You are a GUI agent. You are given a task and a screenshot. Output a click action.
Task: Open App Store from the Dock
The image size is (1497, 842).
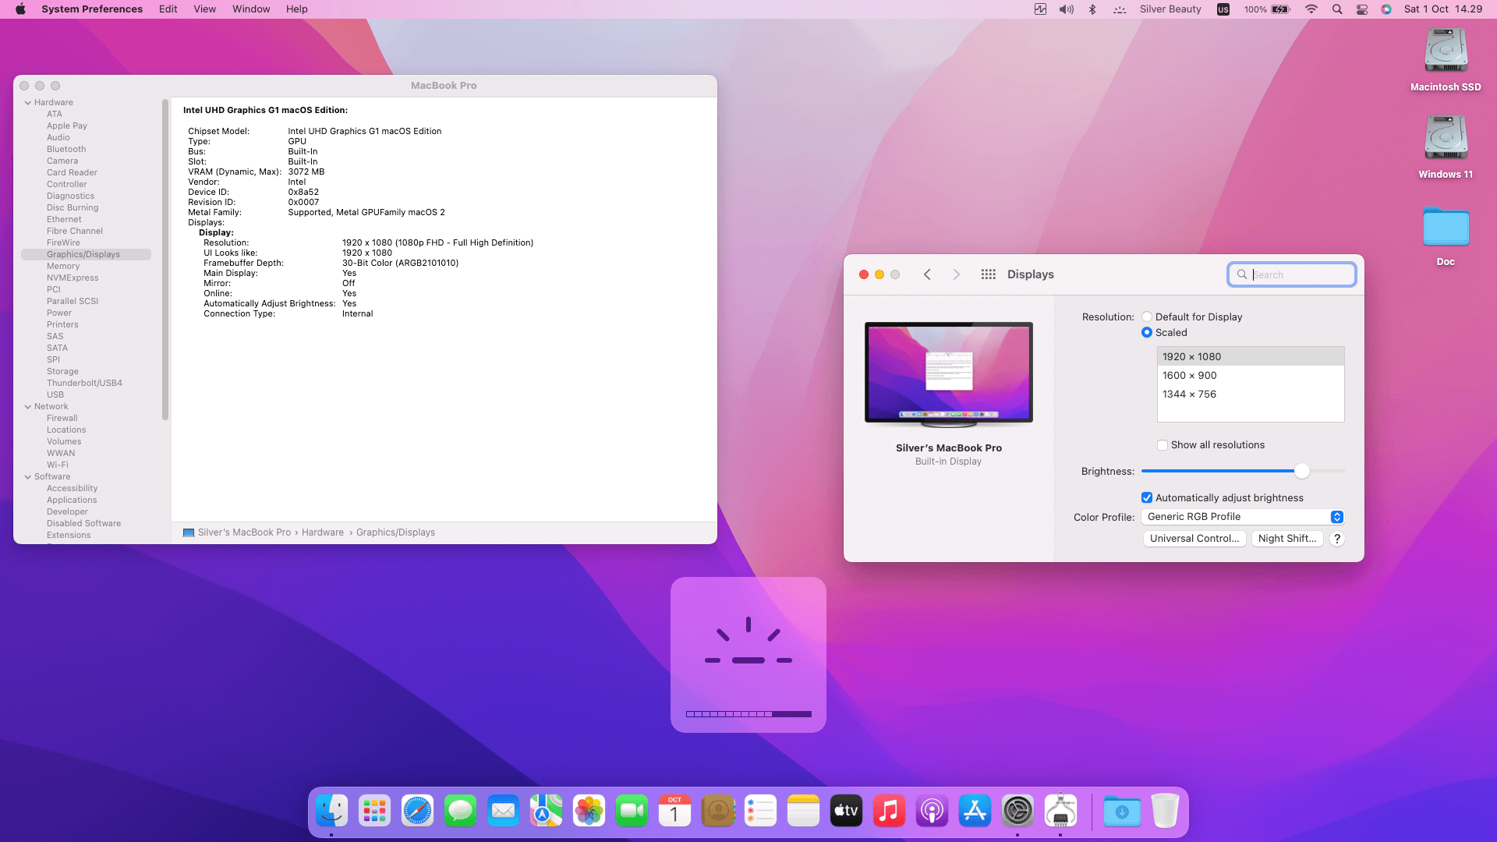(975, 812)
